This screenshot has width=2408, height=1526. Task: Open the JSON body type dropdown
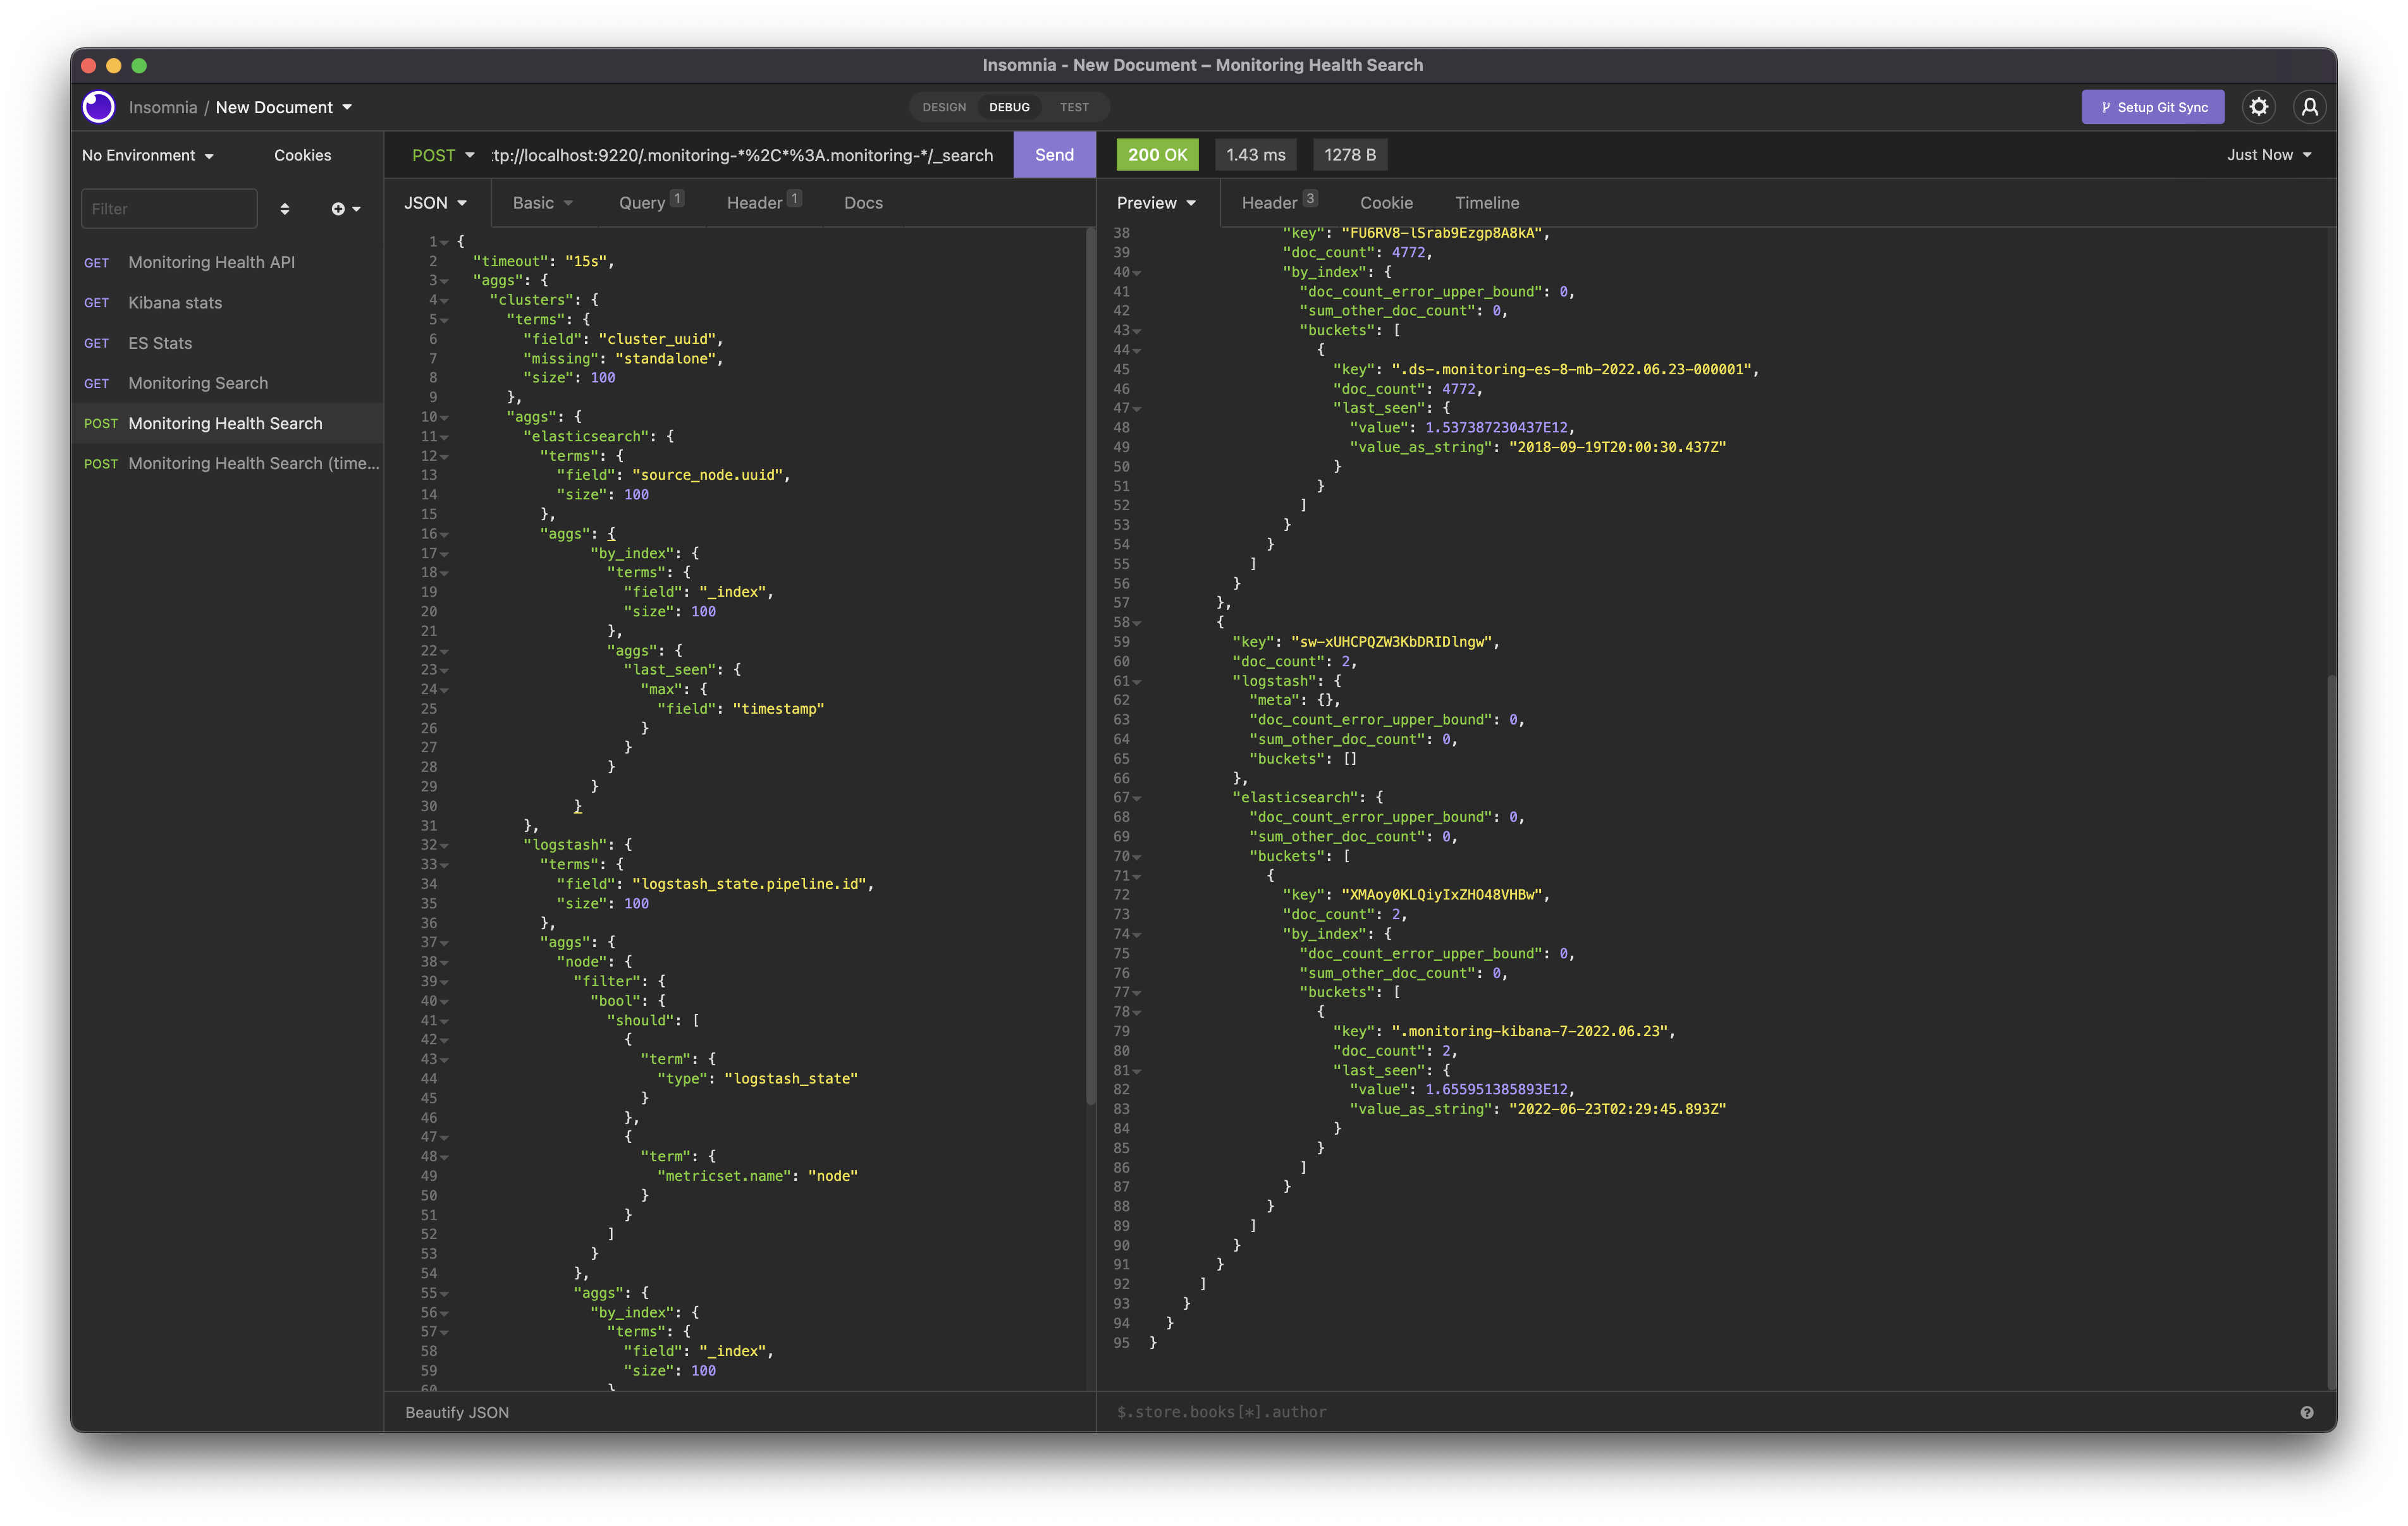point(435,202)
